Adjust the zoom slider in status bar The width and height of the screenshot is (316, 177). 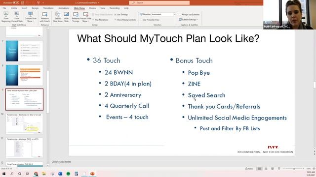(294, 169)
